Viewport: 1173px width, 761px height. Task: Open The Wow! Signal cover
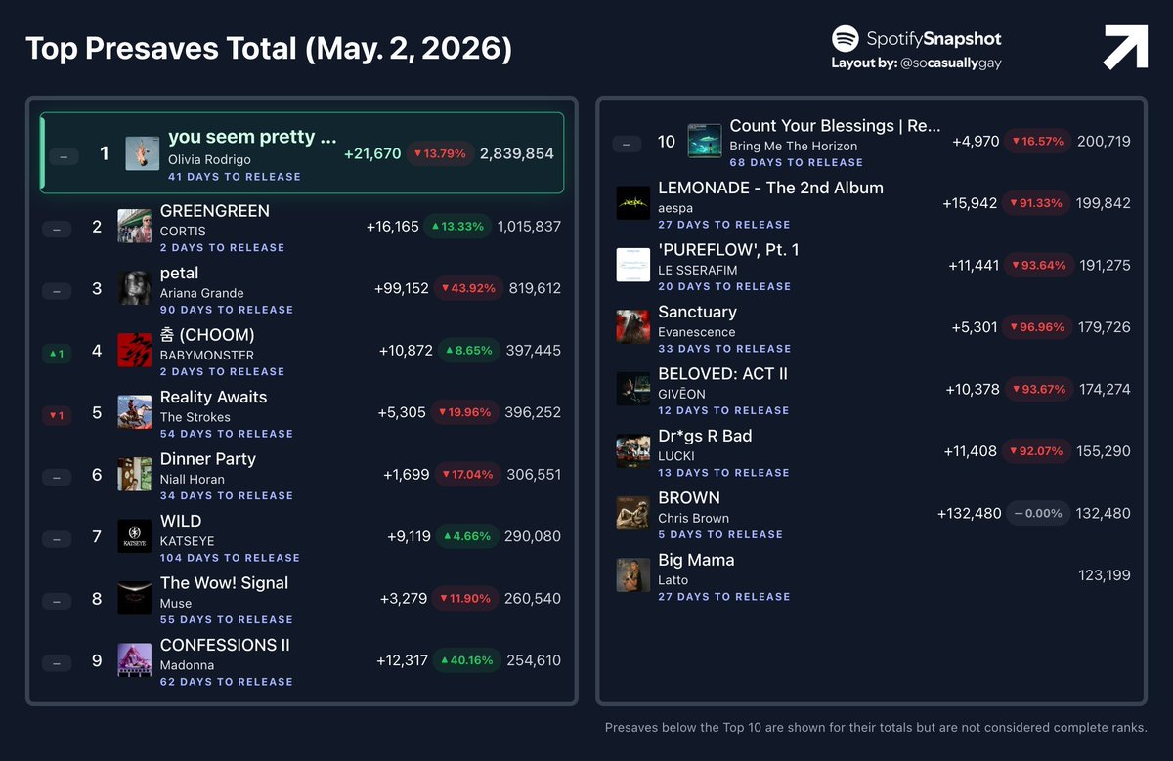[135, 598]
